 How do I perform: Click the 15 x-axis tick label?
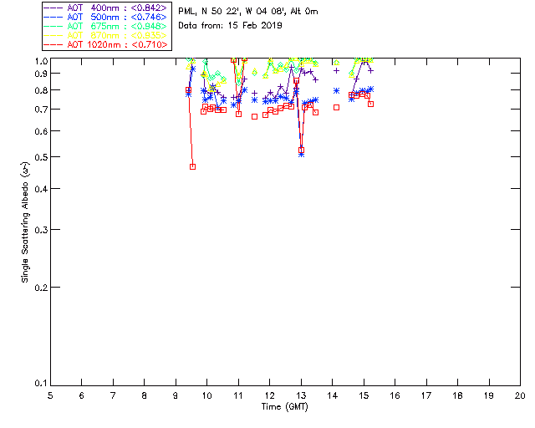pos(364,396)
